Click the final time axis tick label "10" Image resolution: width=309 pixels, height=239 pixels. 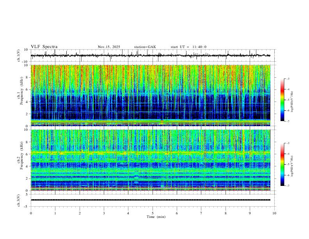click(274, 213)
